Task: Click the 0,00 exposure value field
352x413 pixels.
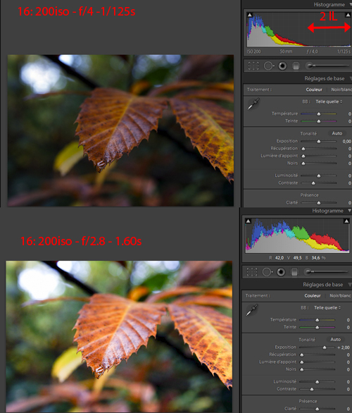Action: click(x=347, y=142)
